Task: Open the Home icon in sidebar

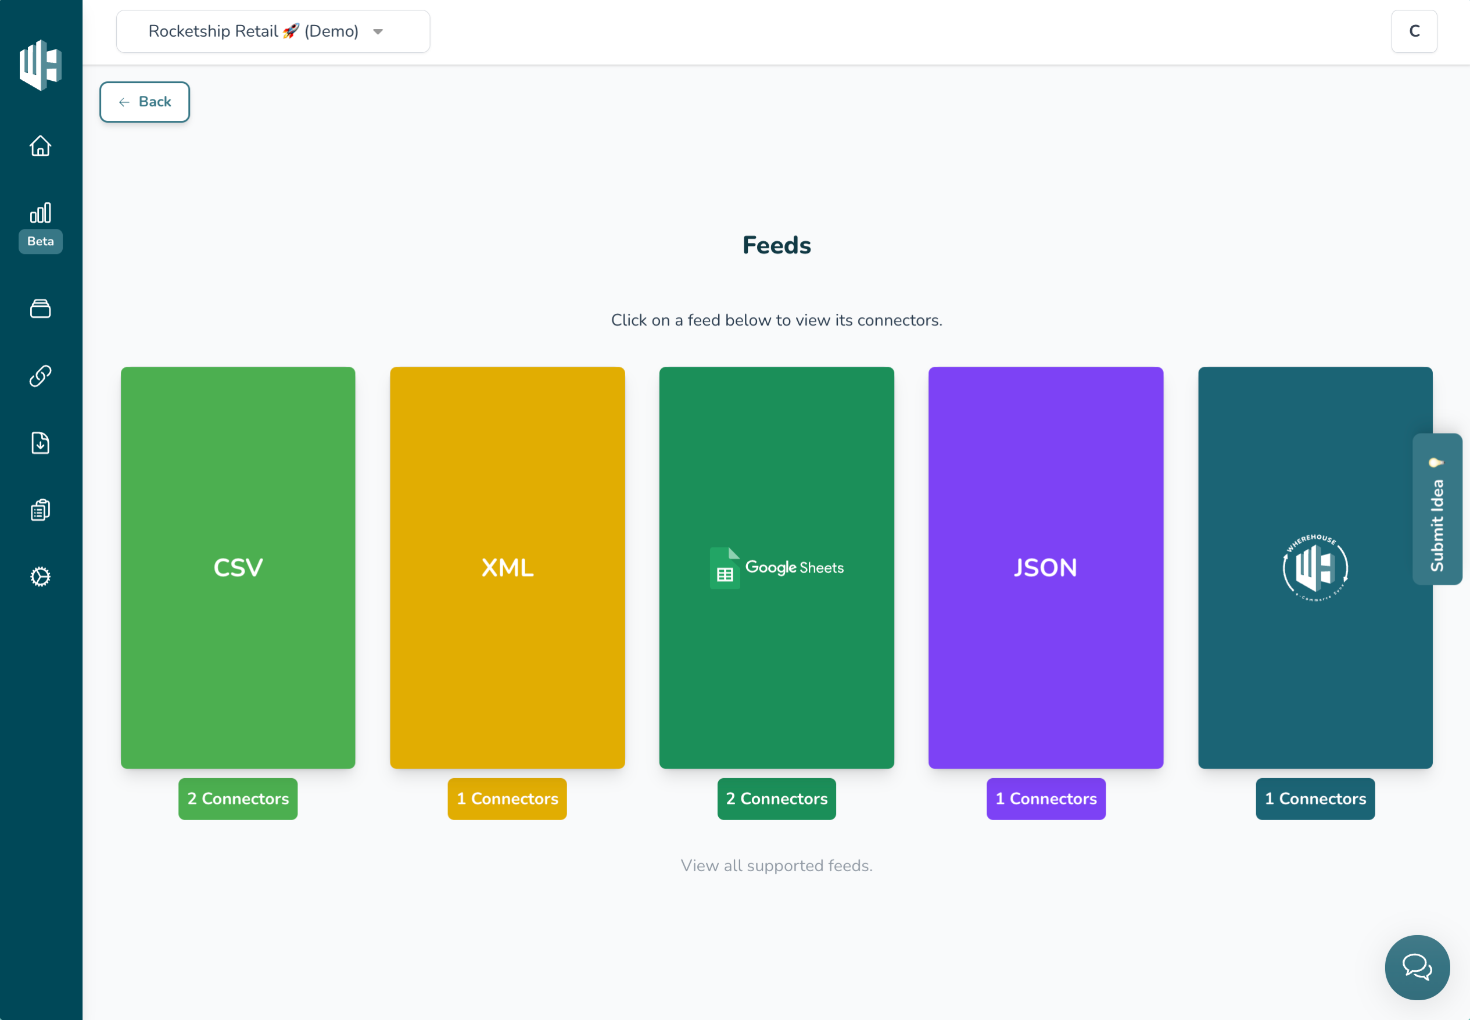Action: point(40,146)
